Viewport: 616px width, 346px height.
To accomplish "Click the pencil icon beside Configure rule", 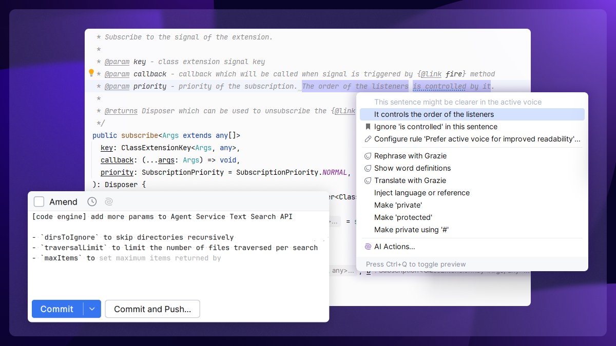I will 368,139.
